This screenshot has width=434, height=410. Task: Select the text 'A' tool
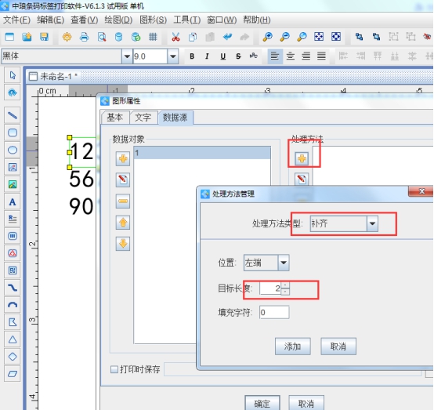[x=13, y=201]
